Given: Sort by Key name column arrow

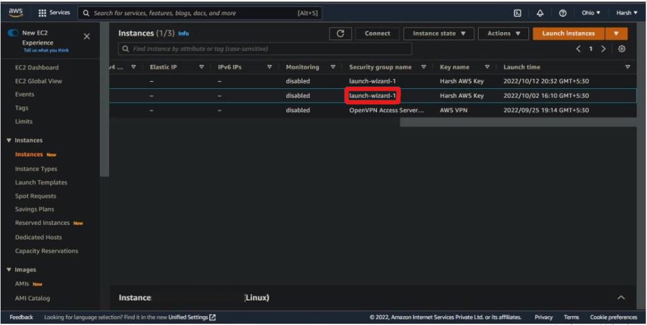Looking at the screenshot, I should tap(487, 67).
